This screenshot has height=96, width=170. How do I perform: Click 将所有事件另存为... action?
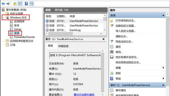click(127, 57)
